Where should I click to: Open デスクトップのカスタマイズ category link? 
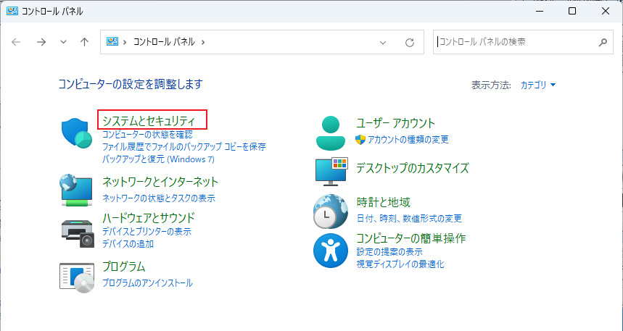[x=413, y=168]
